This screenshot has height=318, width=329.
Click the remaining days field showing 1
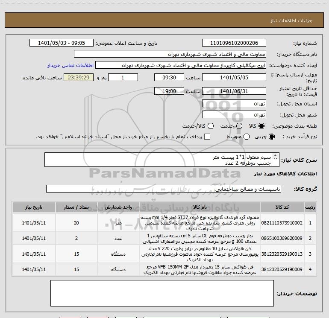click(x=123, y=78)
